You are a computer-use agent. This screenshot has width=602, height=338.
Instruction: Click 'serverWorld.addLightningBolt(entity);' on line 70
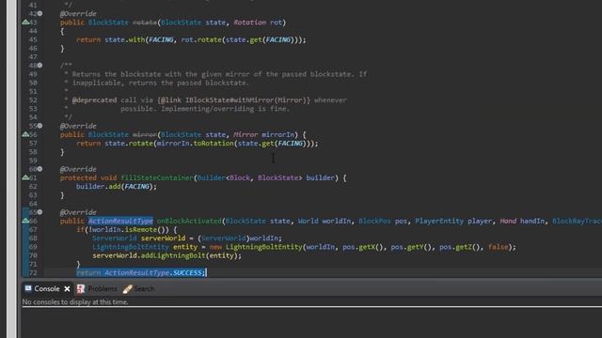click(x=167, y=255)
